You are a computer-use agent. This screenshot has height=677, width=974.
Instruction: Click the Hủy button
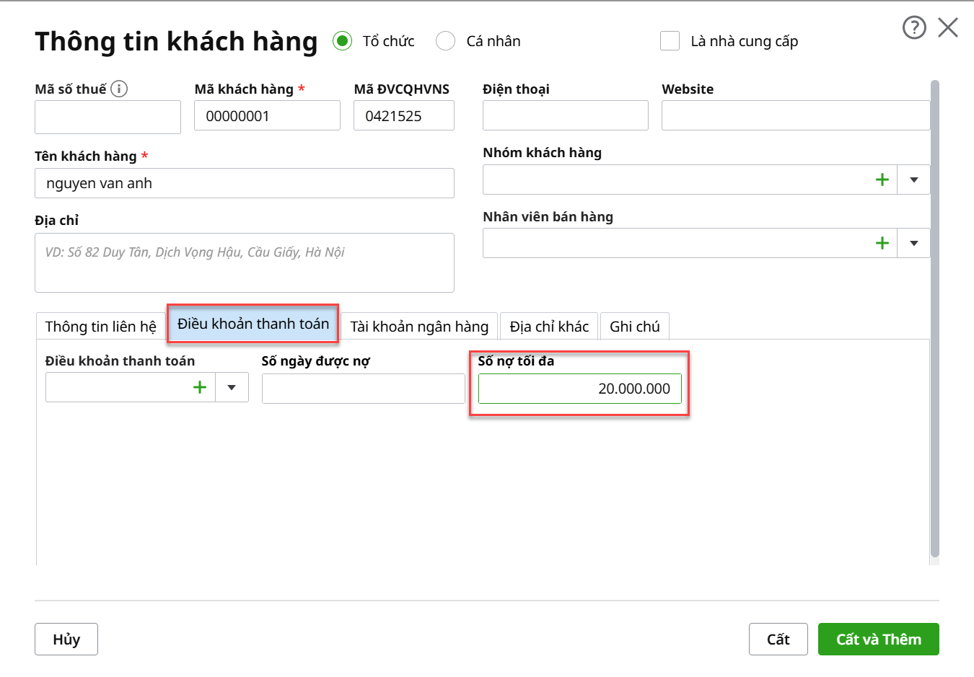[66, 640]
